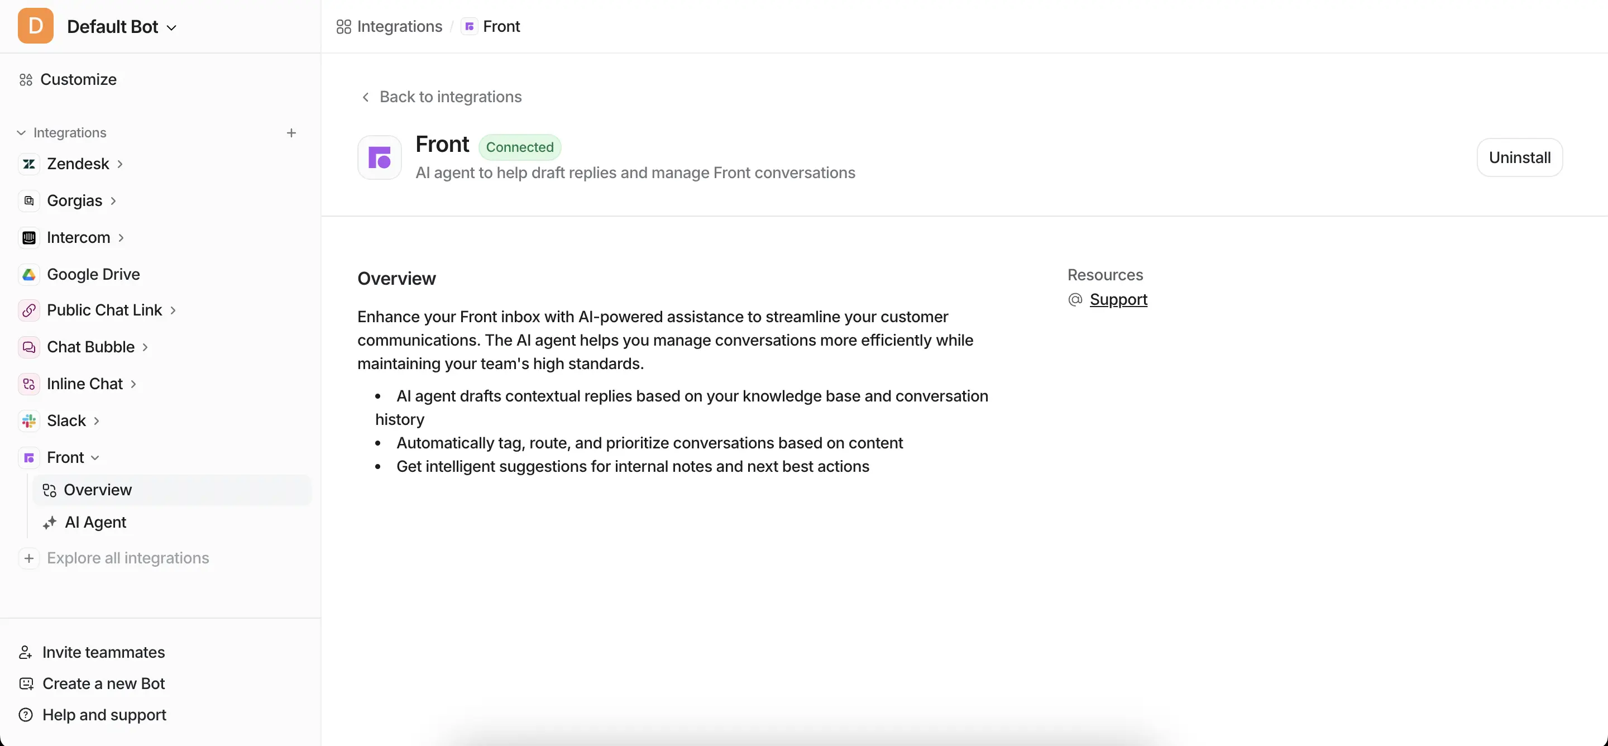The width and height of the screenshot is (1608, 746).
Task: Open the Customize page
Action: click(78, 79)
